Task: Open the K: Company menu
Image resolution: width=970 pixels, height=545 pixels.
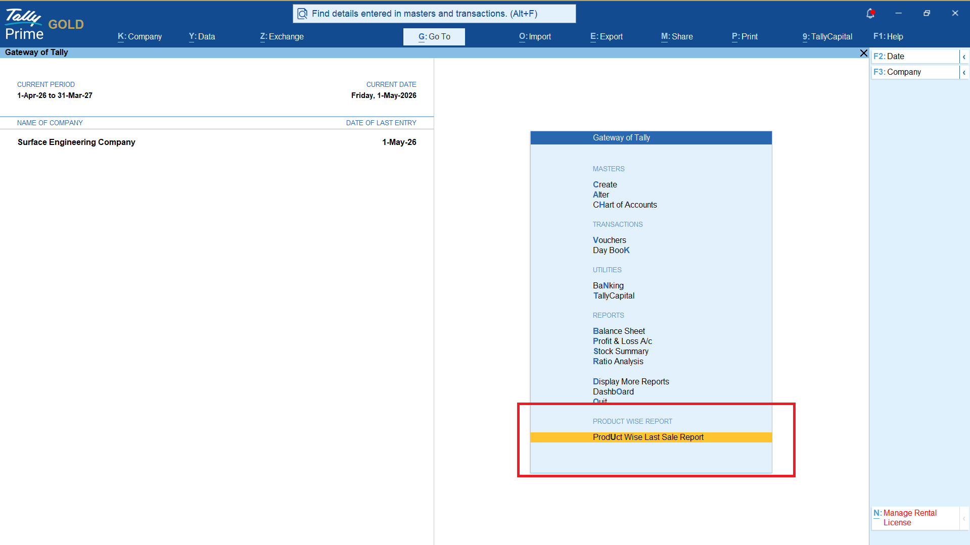Action: pyautogui.click(x=140, y=36)
